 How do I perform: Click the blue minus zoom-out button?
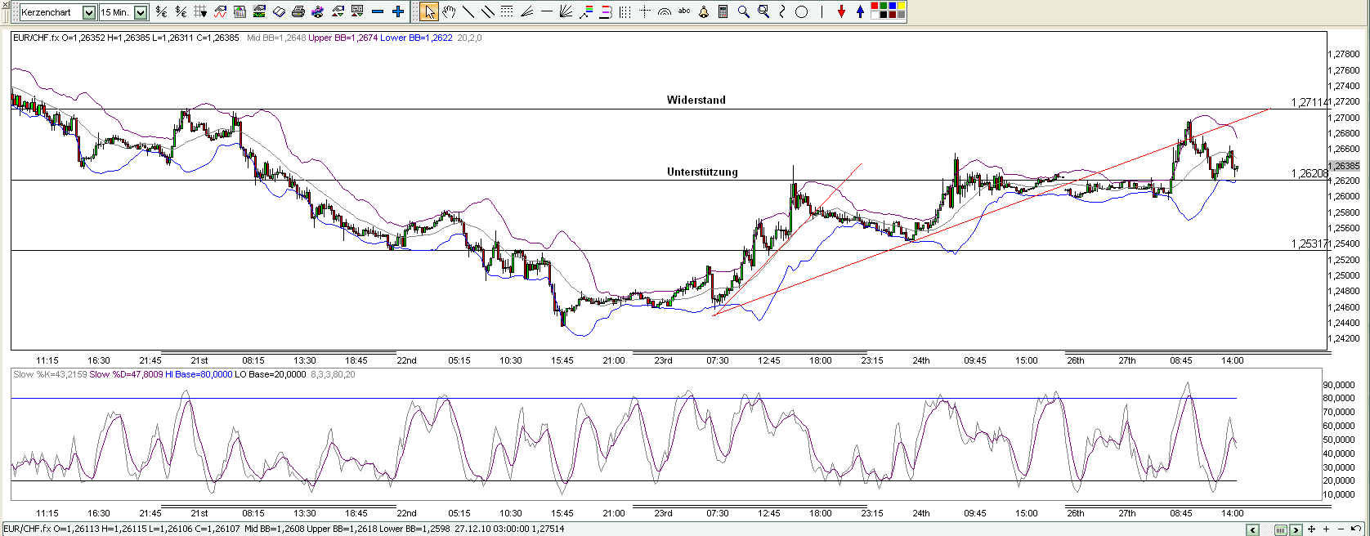point(378,11)
